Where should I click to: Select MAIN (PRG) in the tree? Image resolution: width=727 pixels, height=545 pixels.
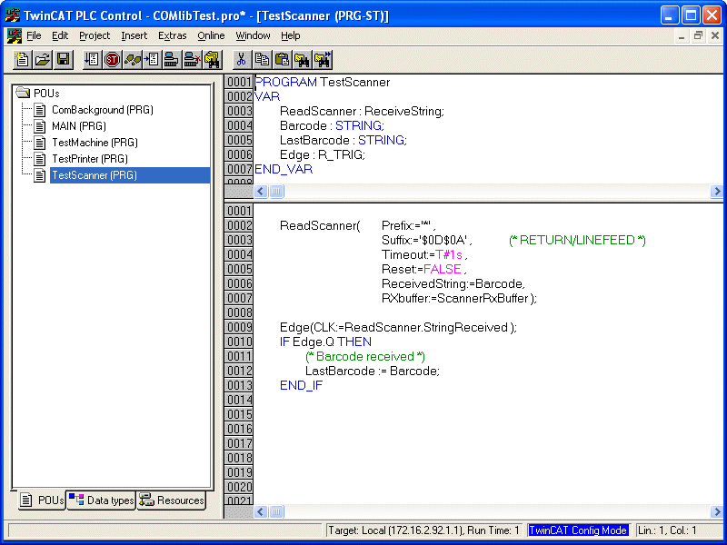79,126
